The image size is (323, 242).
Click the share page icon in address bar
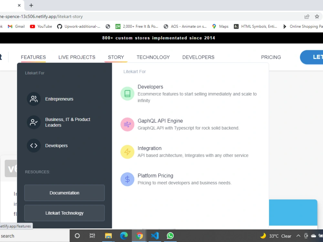307,16
